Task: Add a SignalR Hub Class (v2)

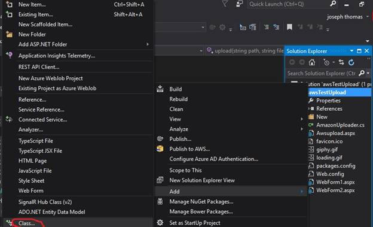Action: (x=45, y=202)
